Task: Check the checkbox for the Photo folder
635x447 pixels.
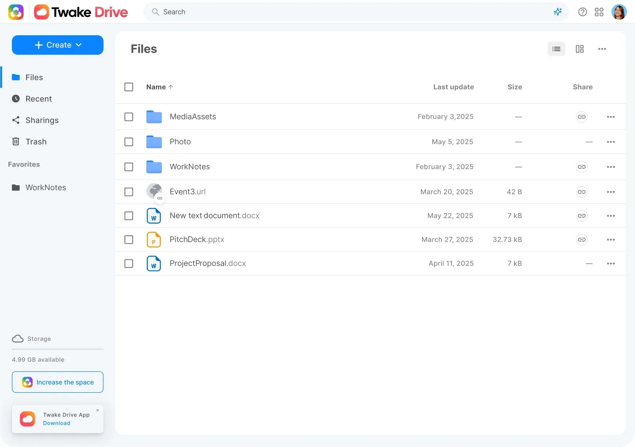Action: (x=129, y=142)
